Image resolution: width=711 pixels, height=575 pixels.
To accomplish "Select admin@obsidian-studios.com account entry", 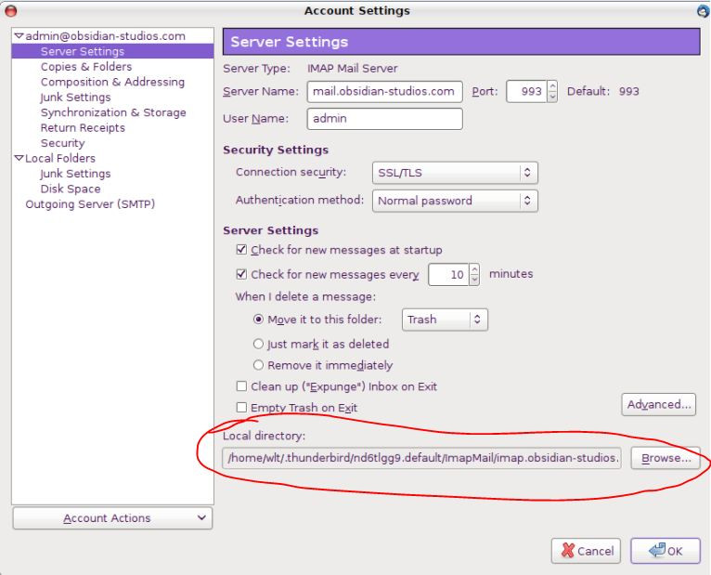I will (x=105, y=36).
